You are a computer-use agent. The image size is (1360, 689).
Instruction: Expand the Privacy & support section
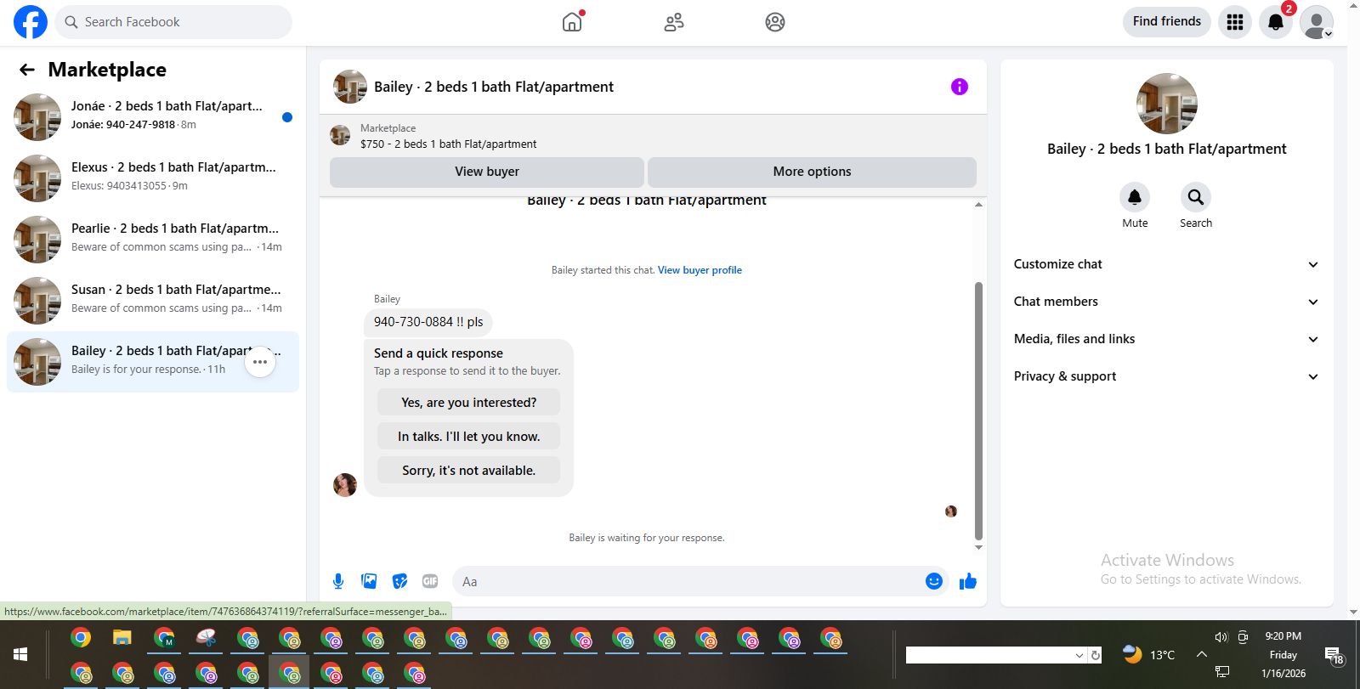[x=1166, y=376]
